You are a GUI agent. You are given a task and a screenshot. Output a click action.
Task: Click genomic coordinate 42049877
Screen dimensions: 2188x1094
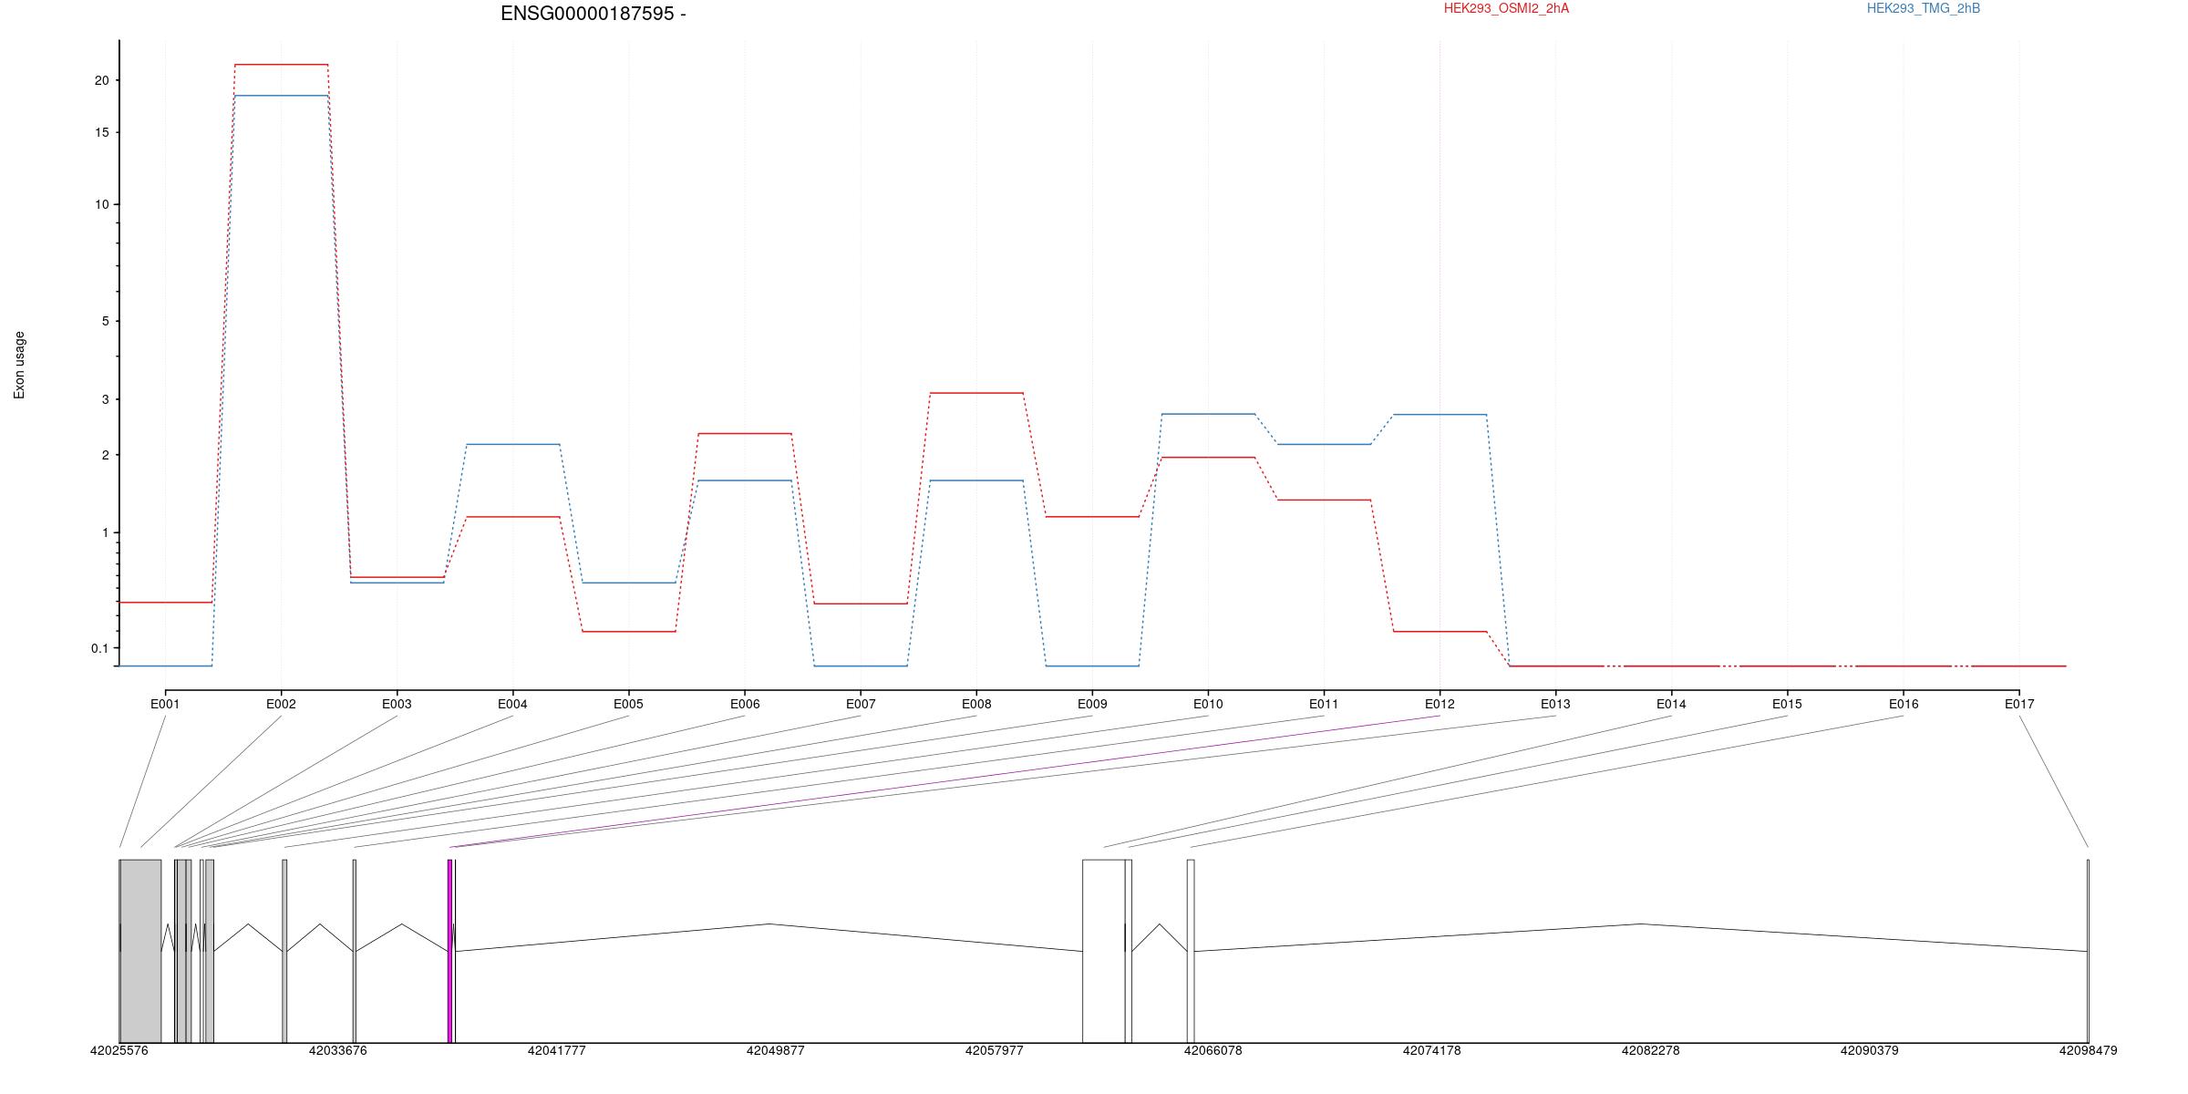pyautogui.click(x=775, y=1050)
